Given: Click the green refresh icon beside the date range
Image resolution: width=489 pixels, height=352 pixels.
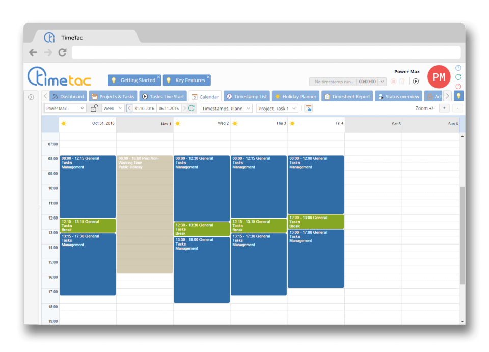Looking at the screenshot, I should [192, 108].
